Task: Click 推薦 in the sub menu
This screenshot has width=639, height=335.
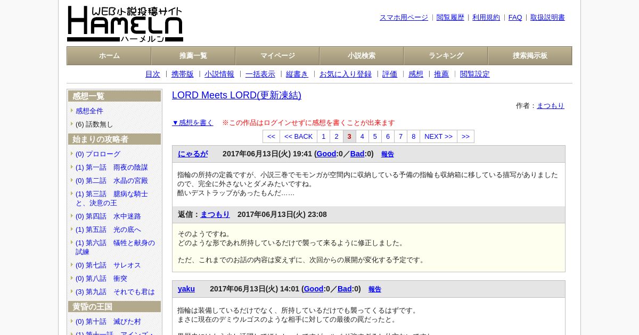Action: [x=441, y=74]
